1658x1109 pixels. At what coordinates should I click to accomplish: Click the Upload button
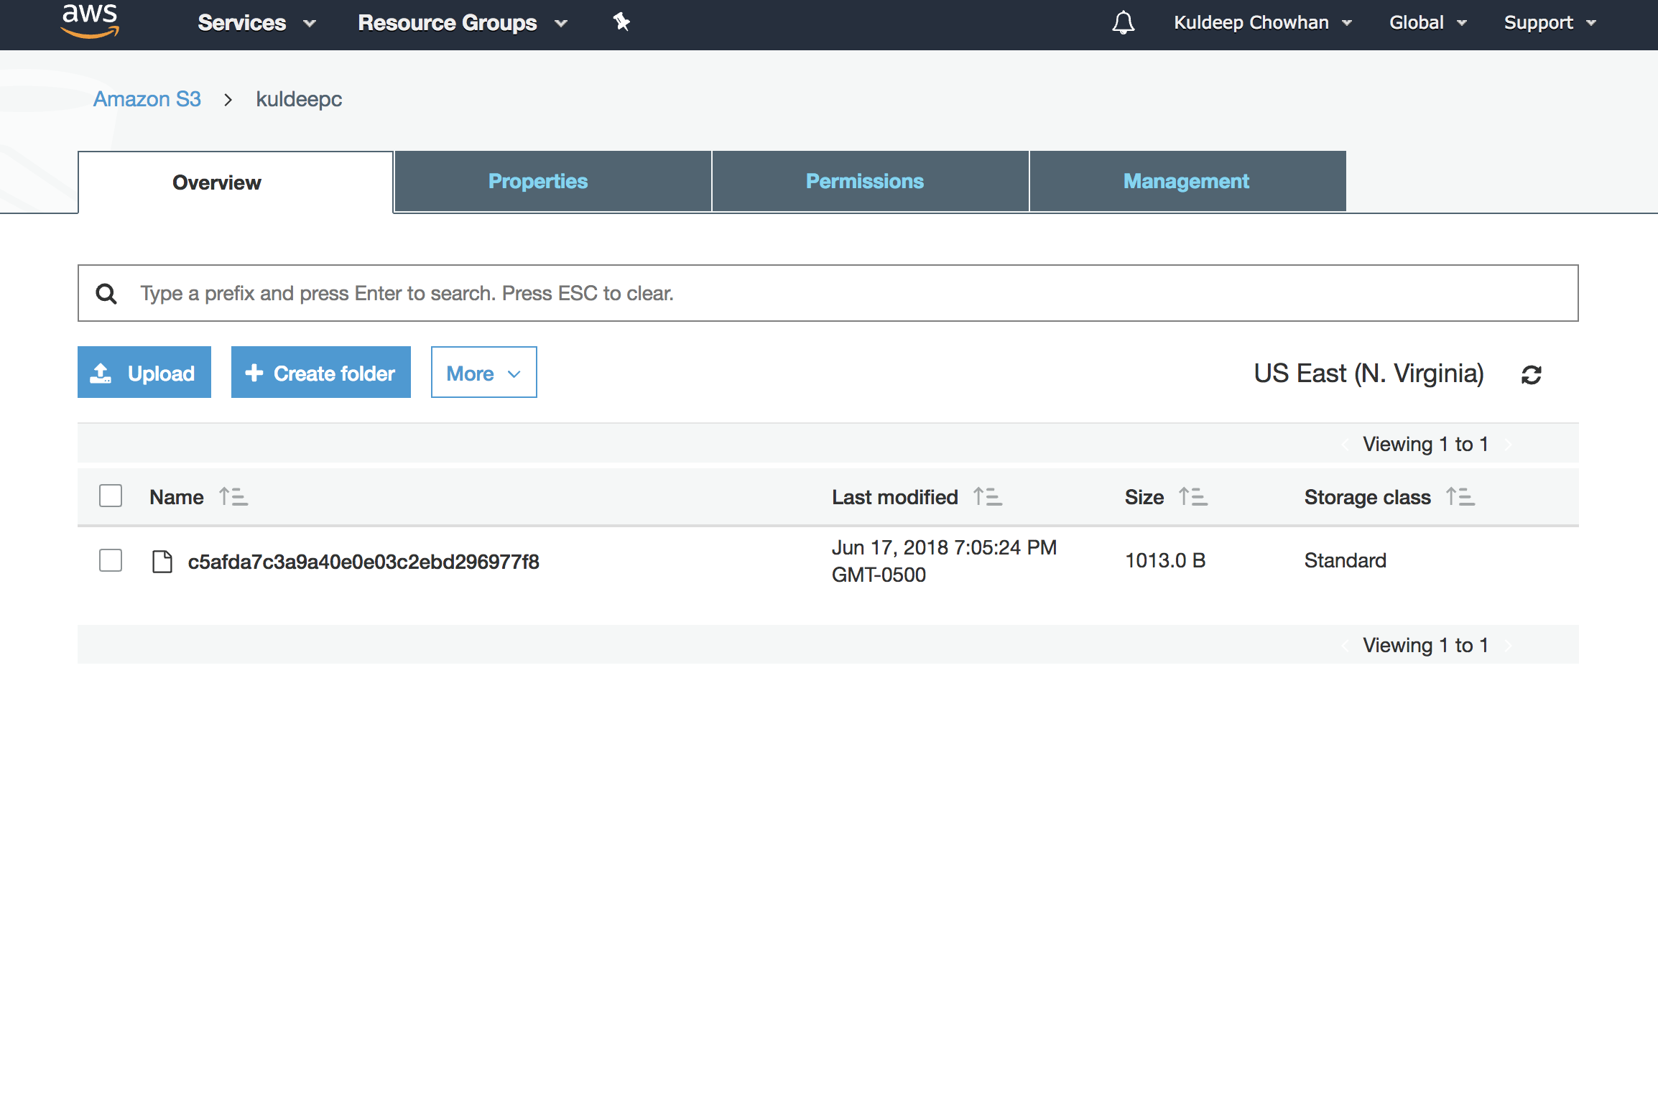tap(144, 373)
